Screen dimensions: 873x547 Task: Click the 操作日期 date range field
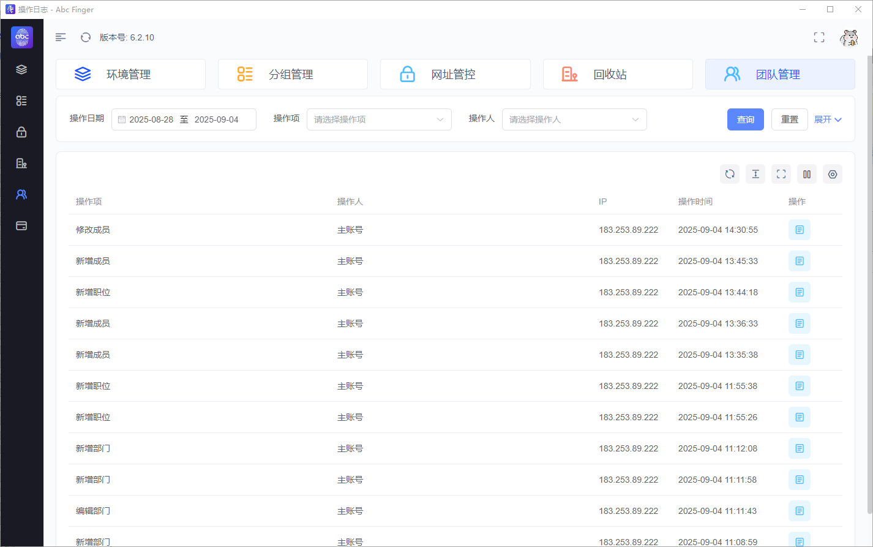(x=184, y=119)
